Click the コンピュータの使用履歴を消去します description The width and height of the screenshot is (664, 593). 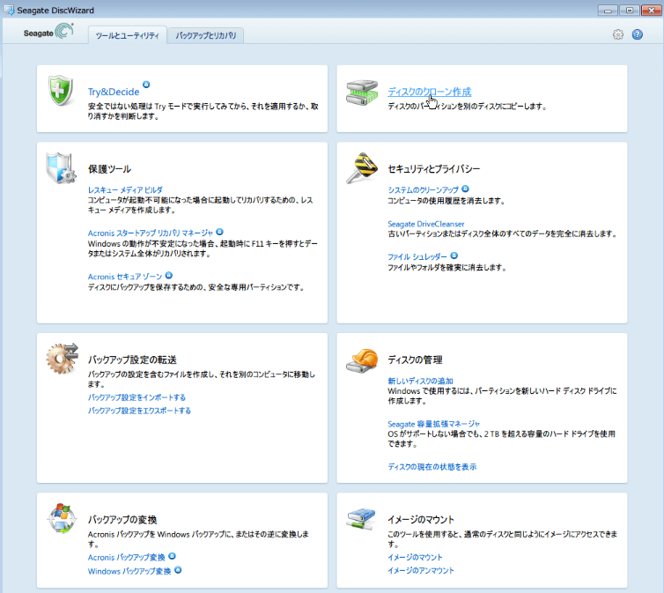coord(446,200)
